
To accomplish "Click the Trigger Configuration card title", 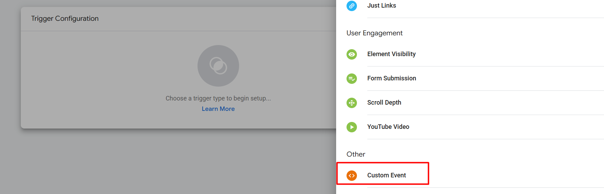I will point(65,19).
